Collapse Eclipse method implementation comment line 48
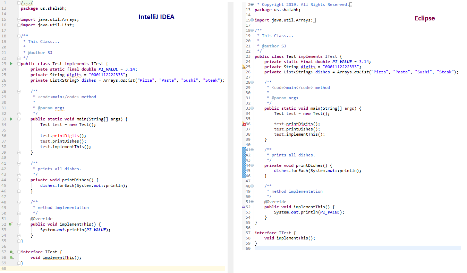Viewport: 467px width, 273px height. coord(252,186)
